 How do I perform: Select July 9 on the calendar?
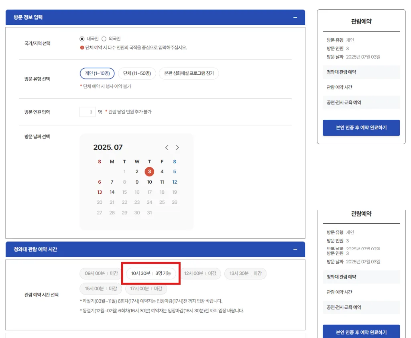(x=137, y=182)
